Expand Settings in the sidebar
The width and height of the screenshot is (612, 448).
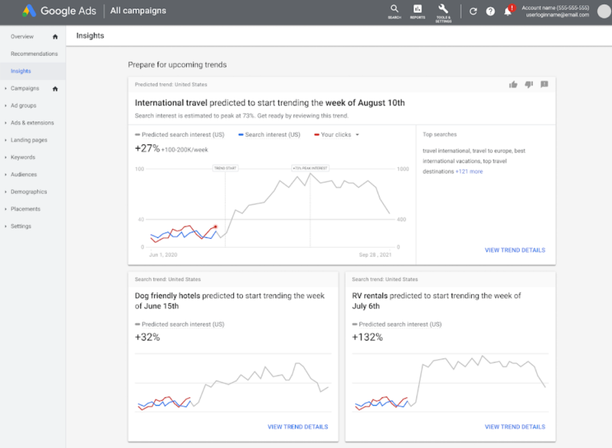6,227
